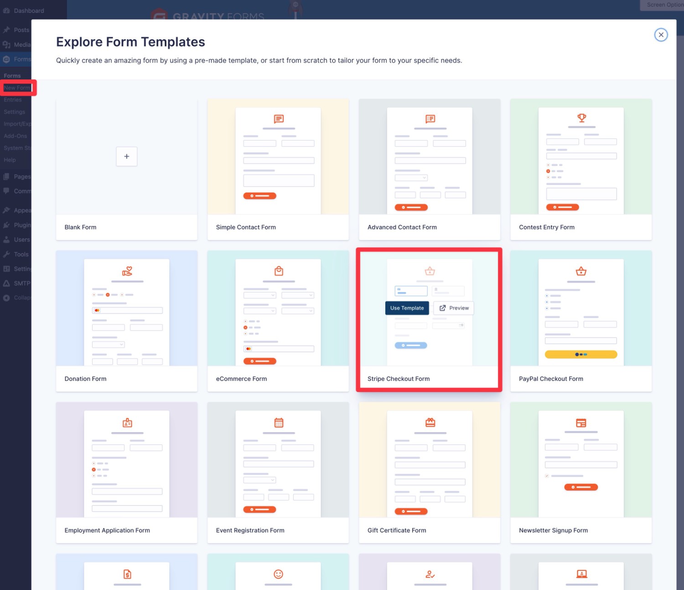The height and width of the screenshot is (590, 684).
Task: Select Entries in Forms submenu
Action: tap(13, 99)
